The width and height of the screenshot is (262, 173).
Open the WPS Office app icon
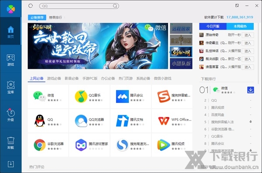coord(164,121)
